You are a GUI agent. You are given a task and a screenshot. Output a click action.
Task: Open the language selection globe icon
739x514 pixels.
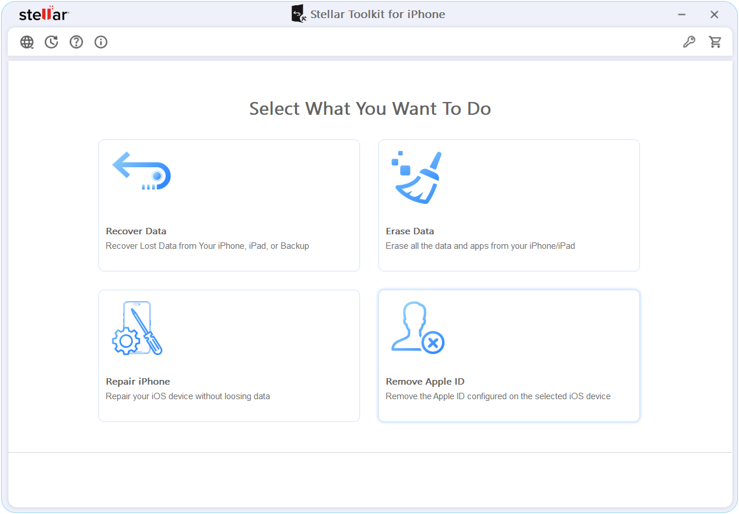(27, 41)
